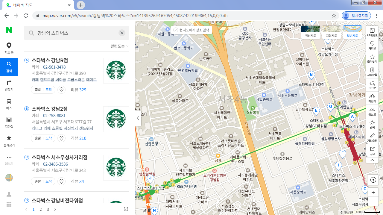Open the 관련도순 sort dropdown

(x=119, y=46)
